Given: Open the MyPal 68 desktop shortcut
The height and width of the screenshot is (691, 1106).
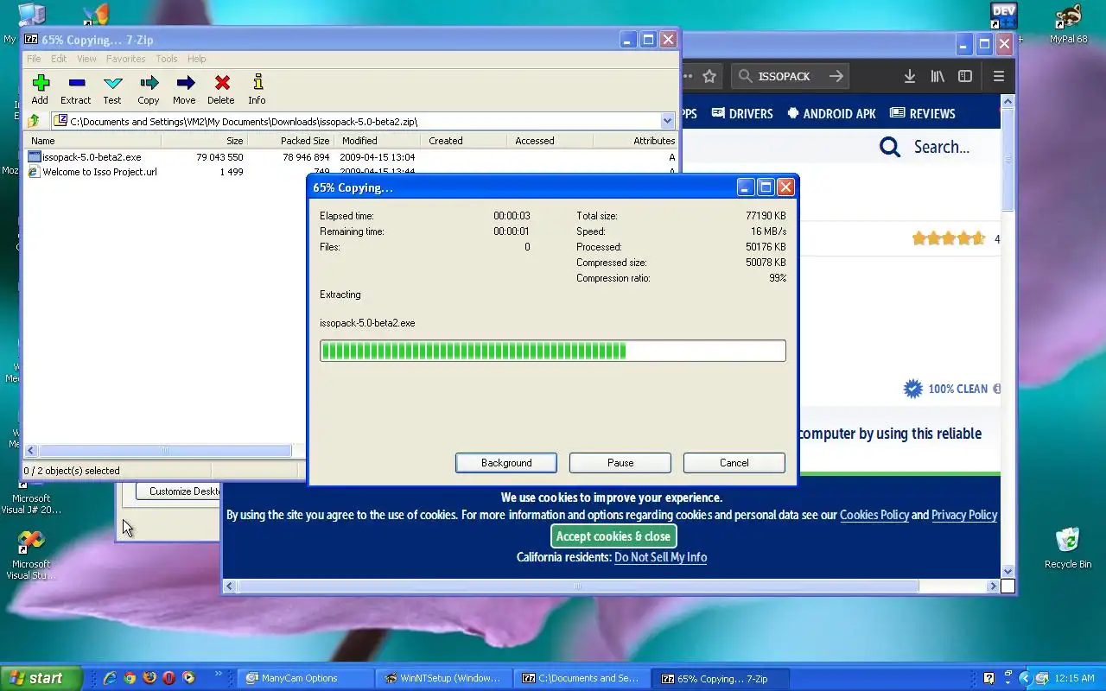Looking at the screenshot, I should tap(1068, 23).
